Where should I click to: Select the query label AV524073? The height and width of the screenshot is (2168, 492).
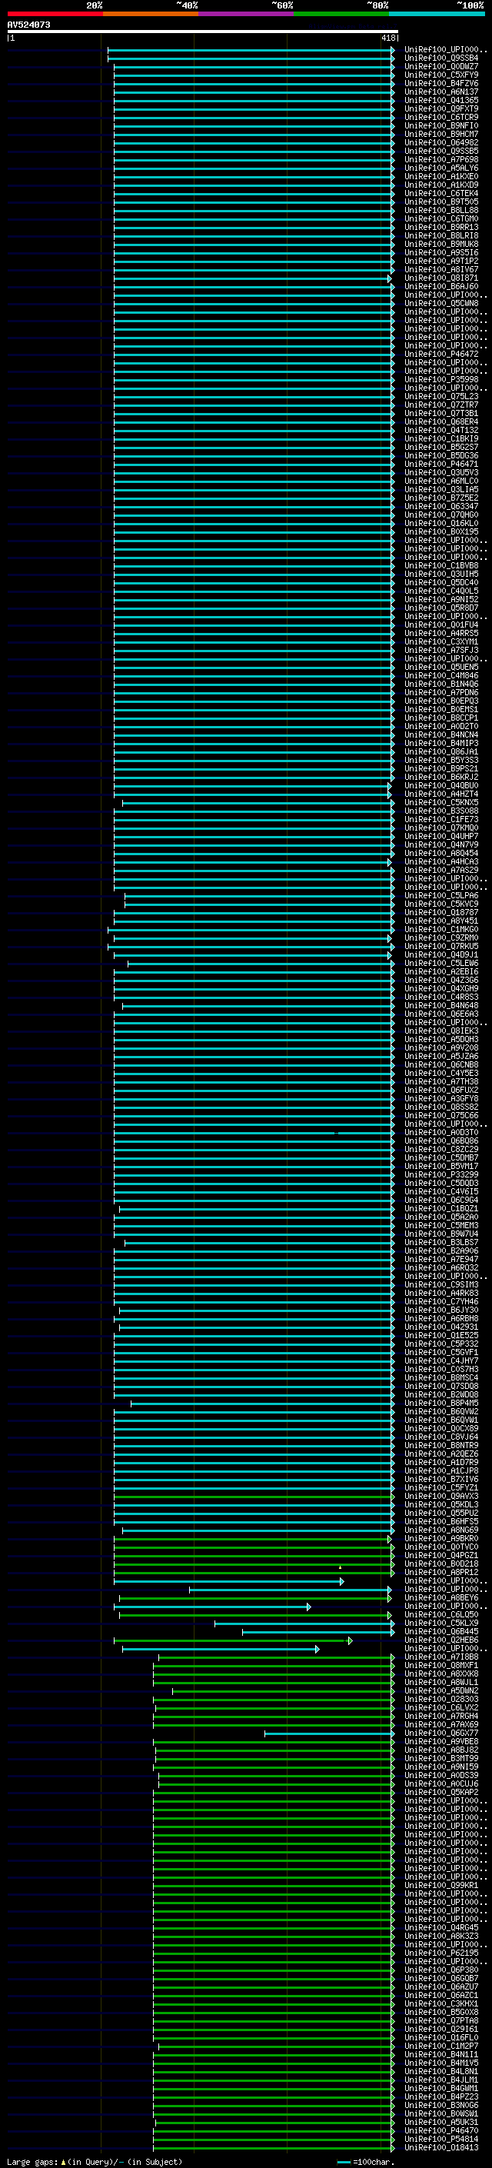28,25
